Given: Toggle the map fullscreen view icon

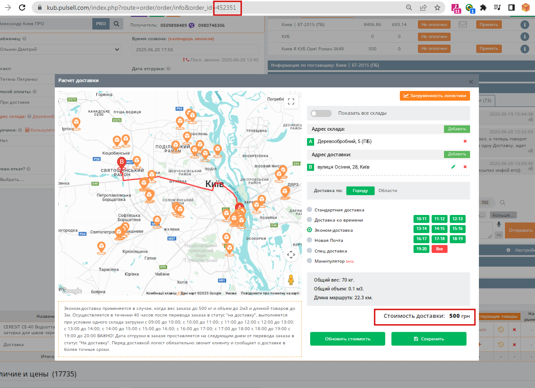Looking at the screenshot, I should coord(291,102).
